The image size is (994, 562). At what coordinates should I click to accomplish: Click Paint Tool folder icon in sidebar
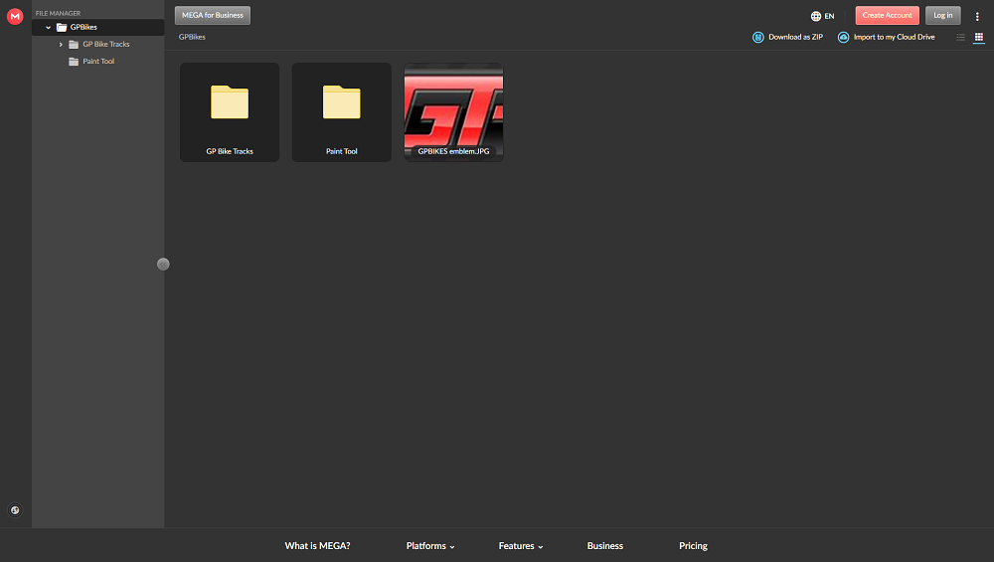[x=74, y=62]
